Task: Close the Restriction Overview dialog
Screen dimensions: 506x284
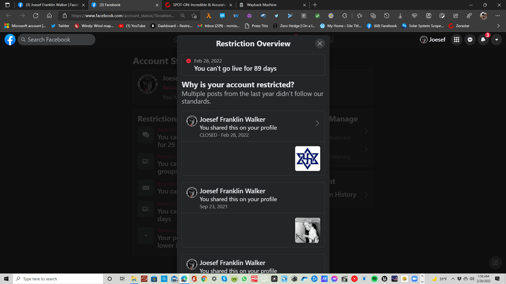Action: (320, 44)
